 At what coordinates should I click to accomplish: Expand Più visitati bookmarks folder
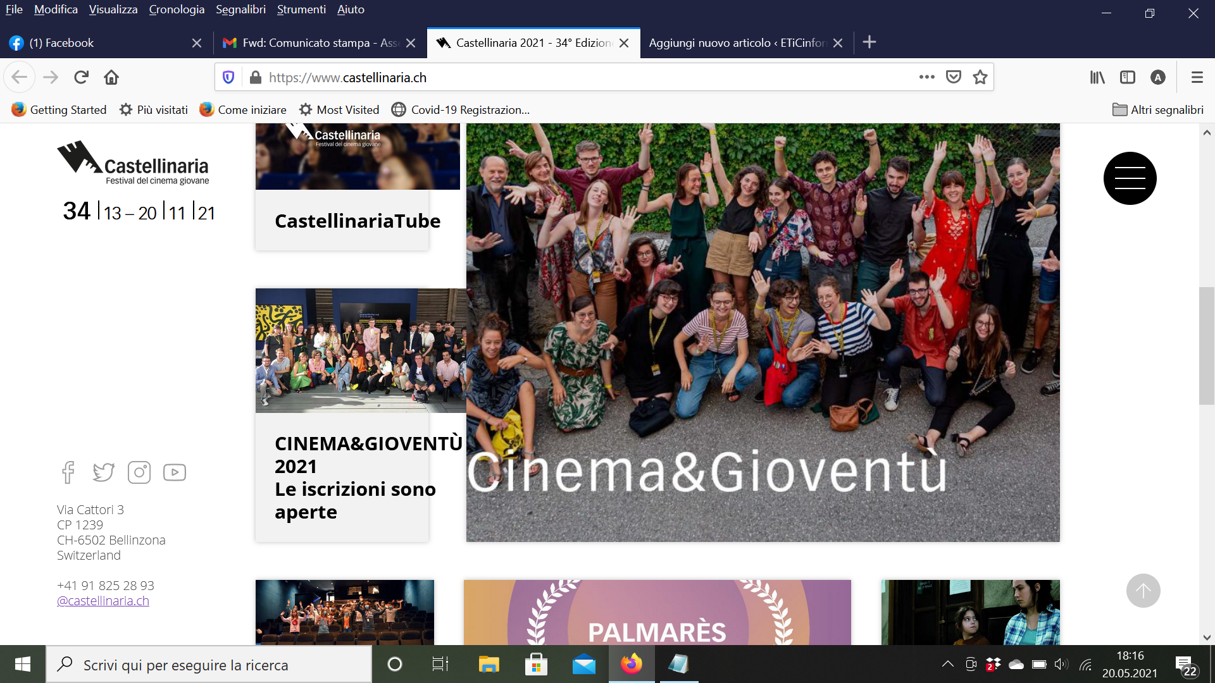point(154,109)
